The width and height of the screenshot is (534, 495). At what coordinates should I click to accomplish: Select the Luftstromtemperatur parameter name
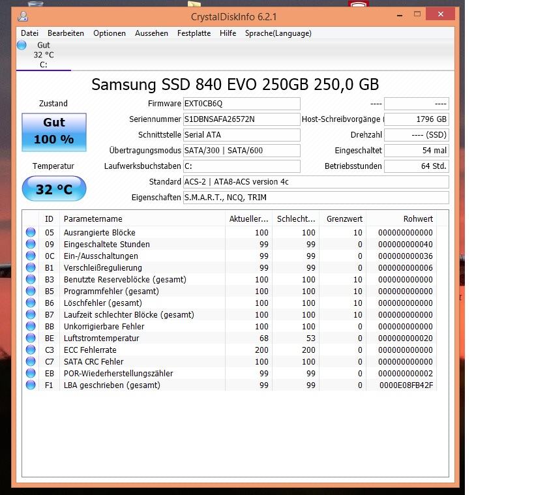[102, 338]
